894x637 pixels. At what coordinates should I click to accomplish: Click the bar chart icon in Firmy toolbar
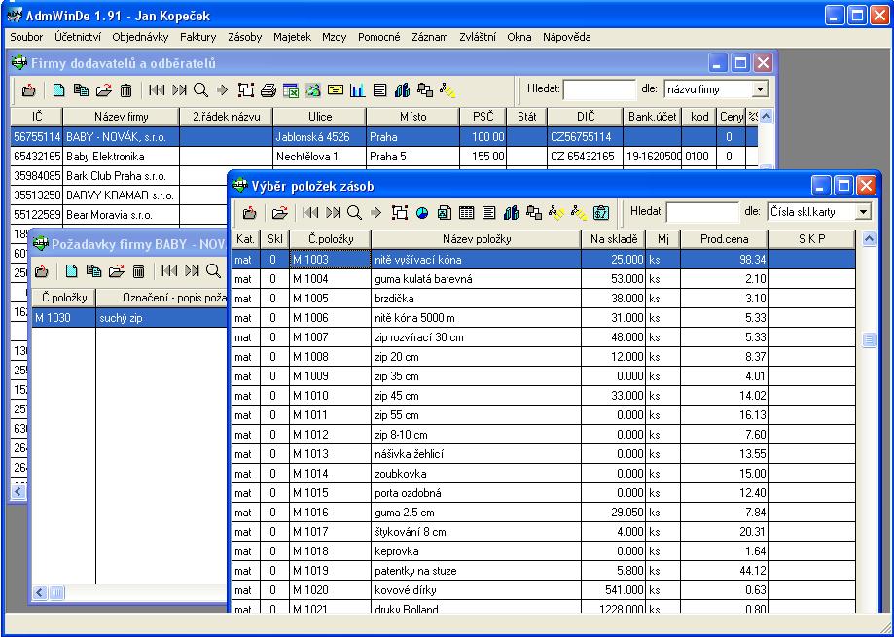357,89
